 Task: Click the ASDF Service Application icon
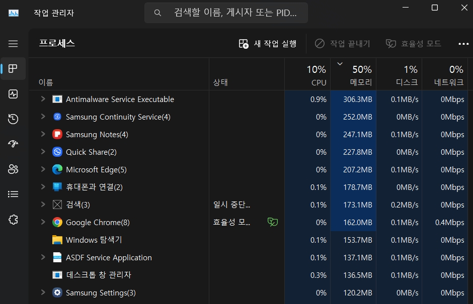click(57, 257)
